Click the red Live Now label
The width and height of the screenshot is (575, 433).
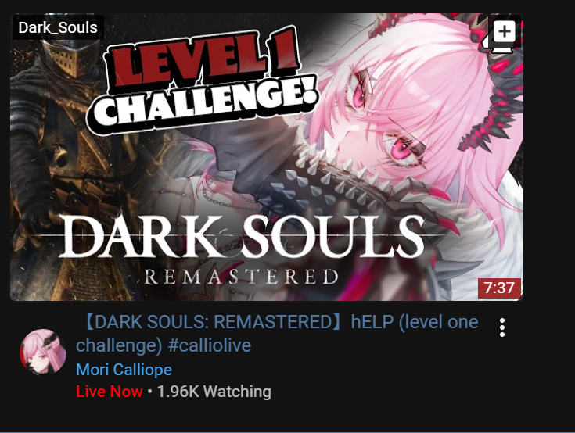coord(110,392)
